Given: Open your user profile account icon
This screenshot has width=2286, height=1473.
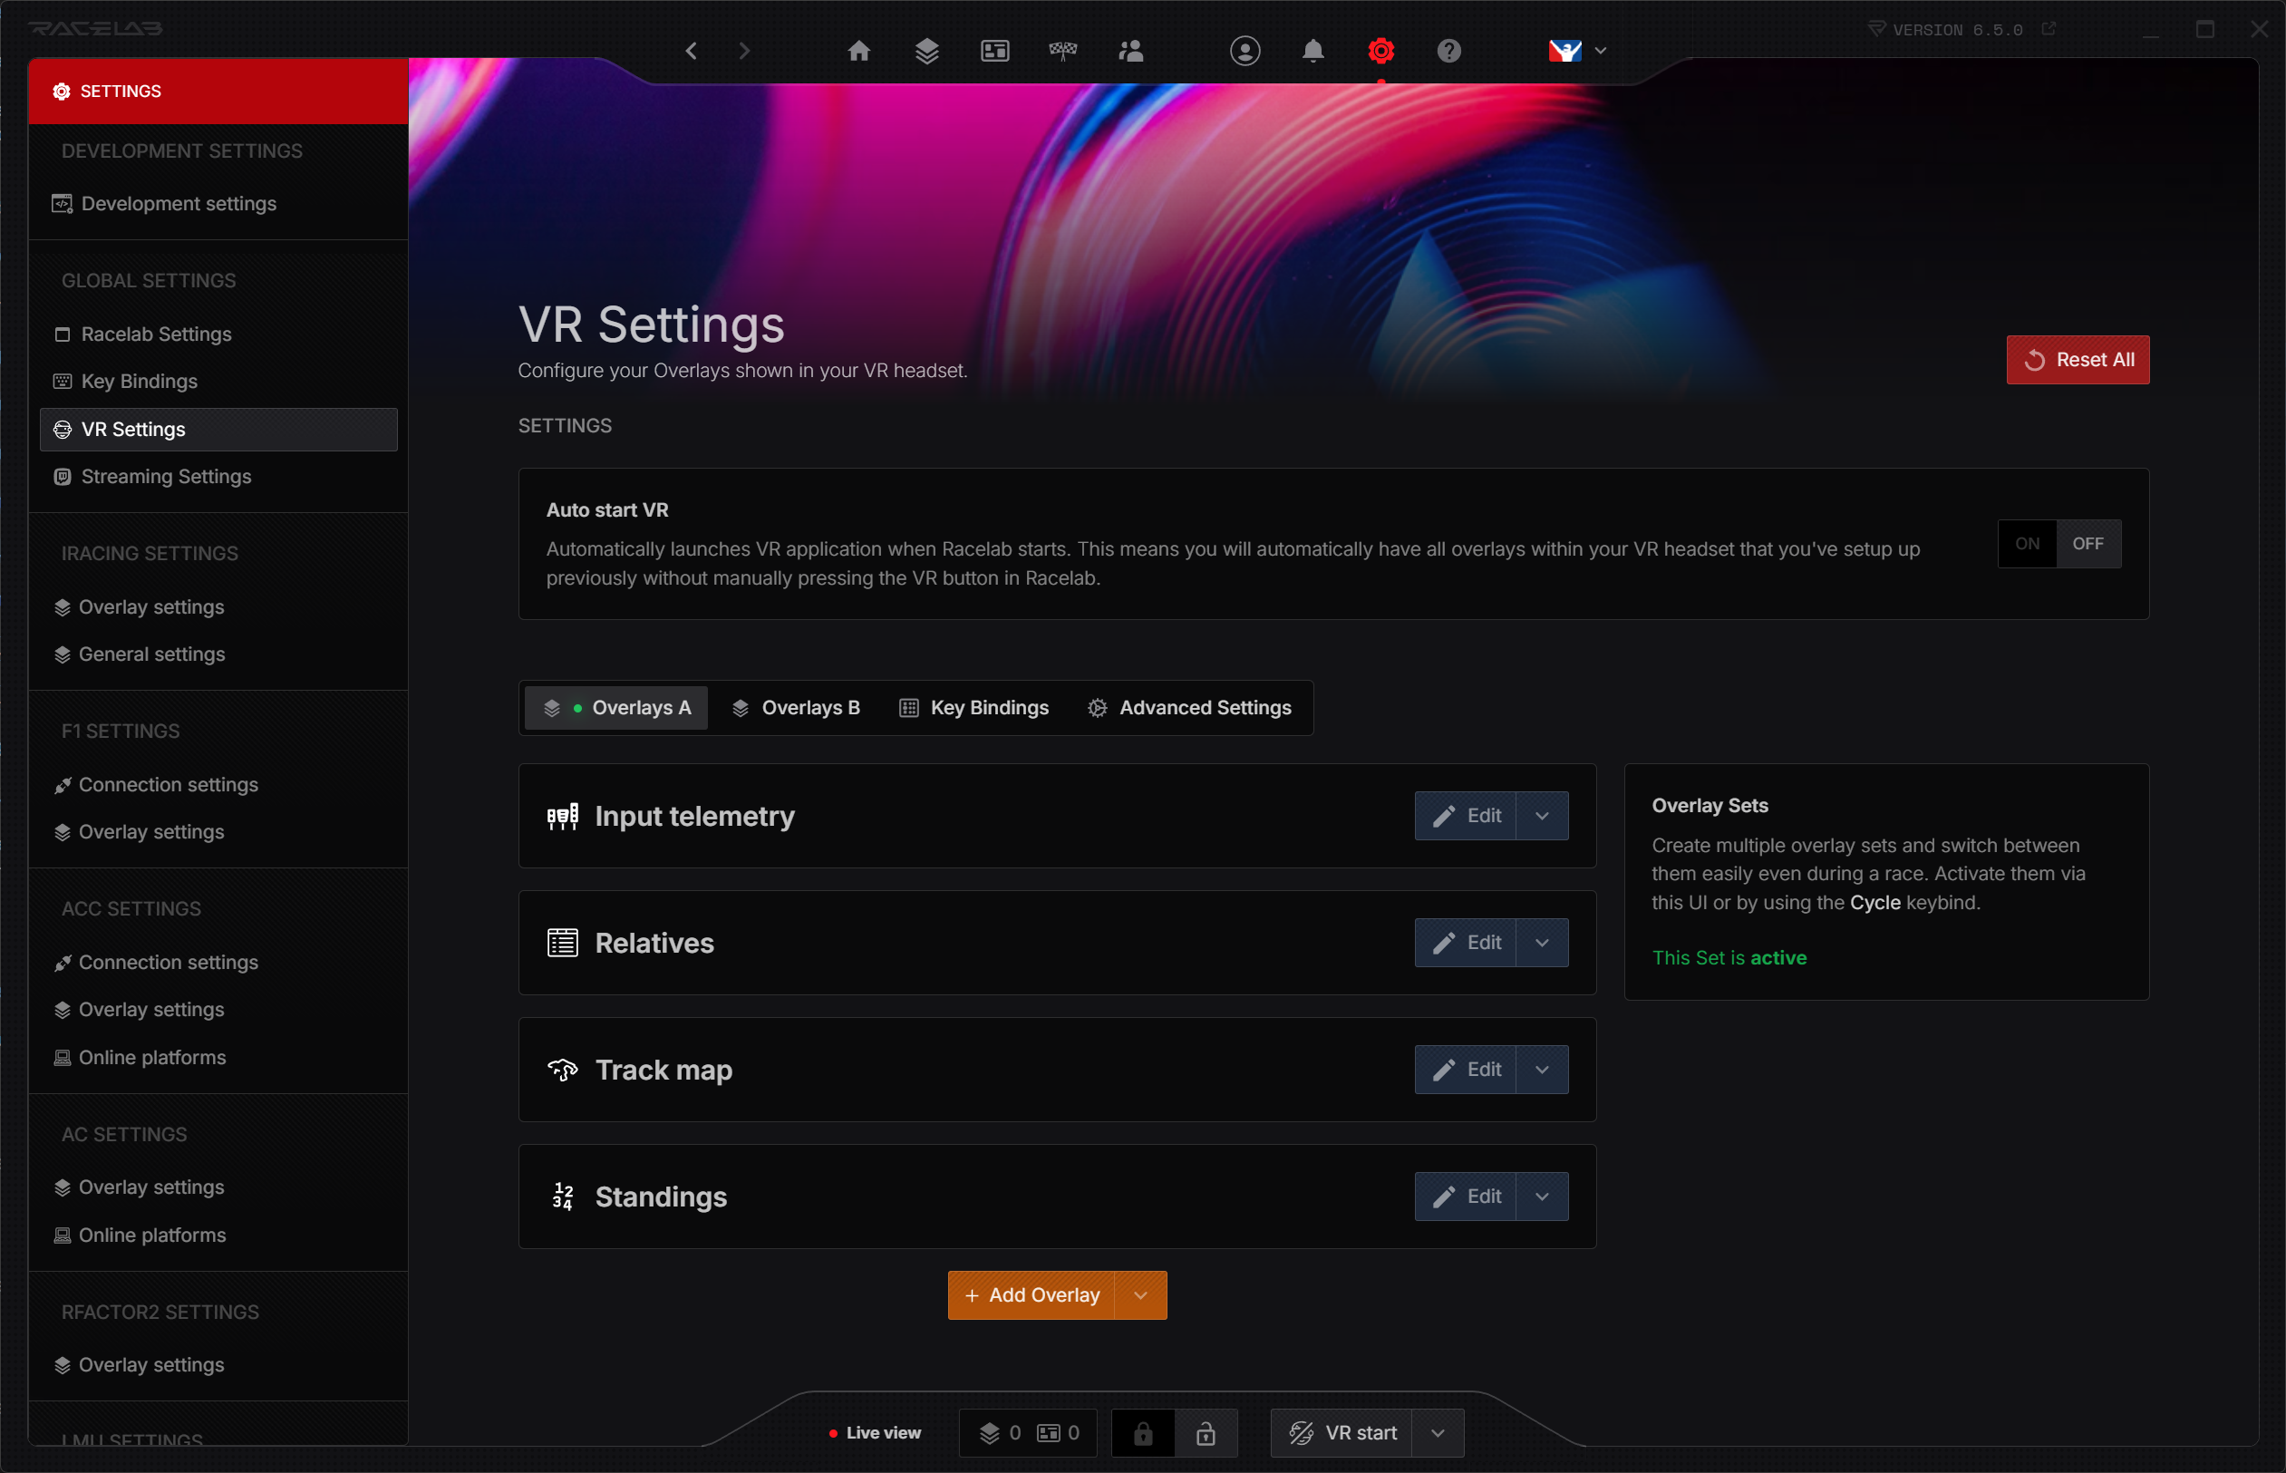Looking at the screenshot, I should (x=1245, y=51).
